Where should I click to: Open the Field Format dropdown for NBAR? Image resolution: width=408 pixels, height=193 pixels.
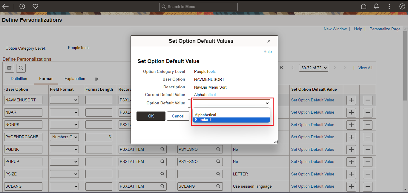click(64, 112)
